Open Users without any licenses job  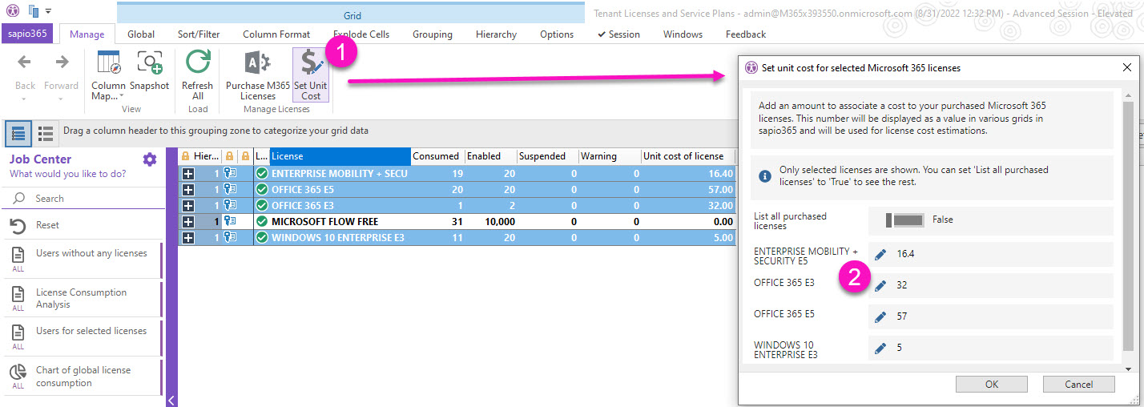pos(83,260)
